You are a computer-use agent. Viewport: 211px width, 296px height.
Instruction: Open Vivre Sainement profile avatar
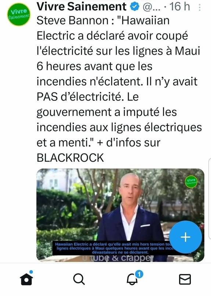18,14
